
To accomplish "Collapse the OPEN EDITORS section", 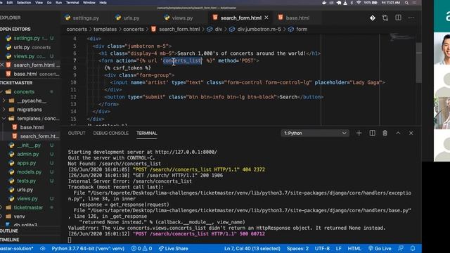I will click(x=15, y=30).
